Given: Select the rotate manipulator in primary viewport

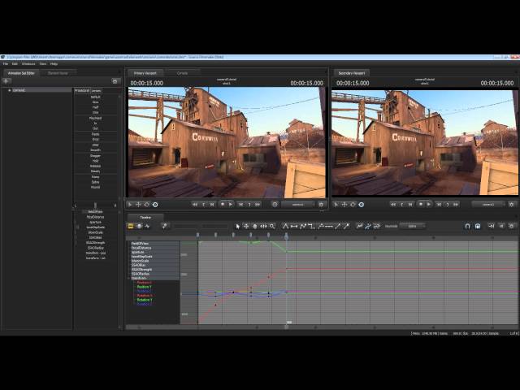Looking at the screenshot, I should point(146,205).
